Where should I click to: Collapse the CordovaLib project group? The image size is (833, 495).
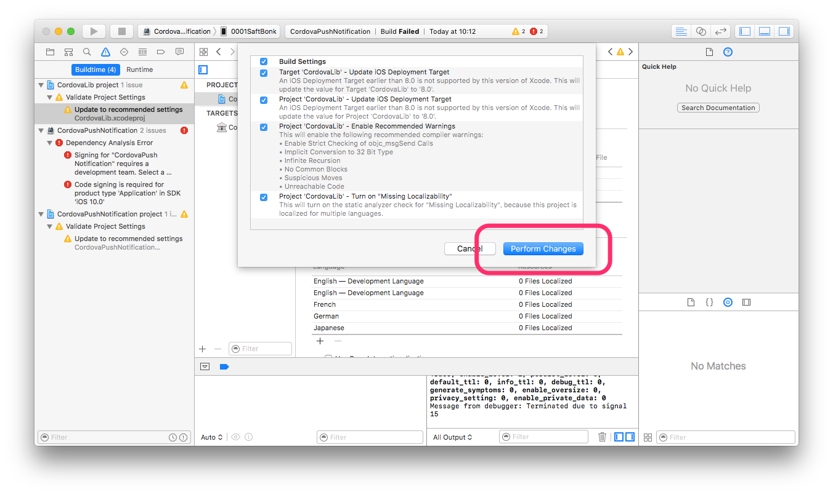(41, 85)
